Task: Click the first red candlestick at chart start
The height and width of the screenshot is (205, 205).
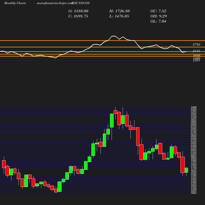Action: point(4,164)
